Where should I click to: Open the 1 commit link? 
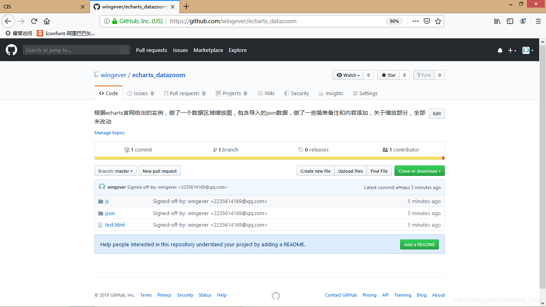tap(138, 150)
